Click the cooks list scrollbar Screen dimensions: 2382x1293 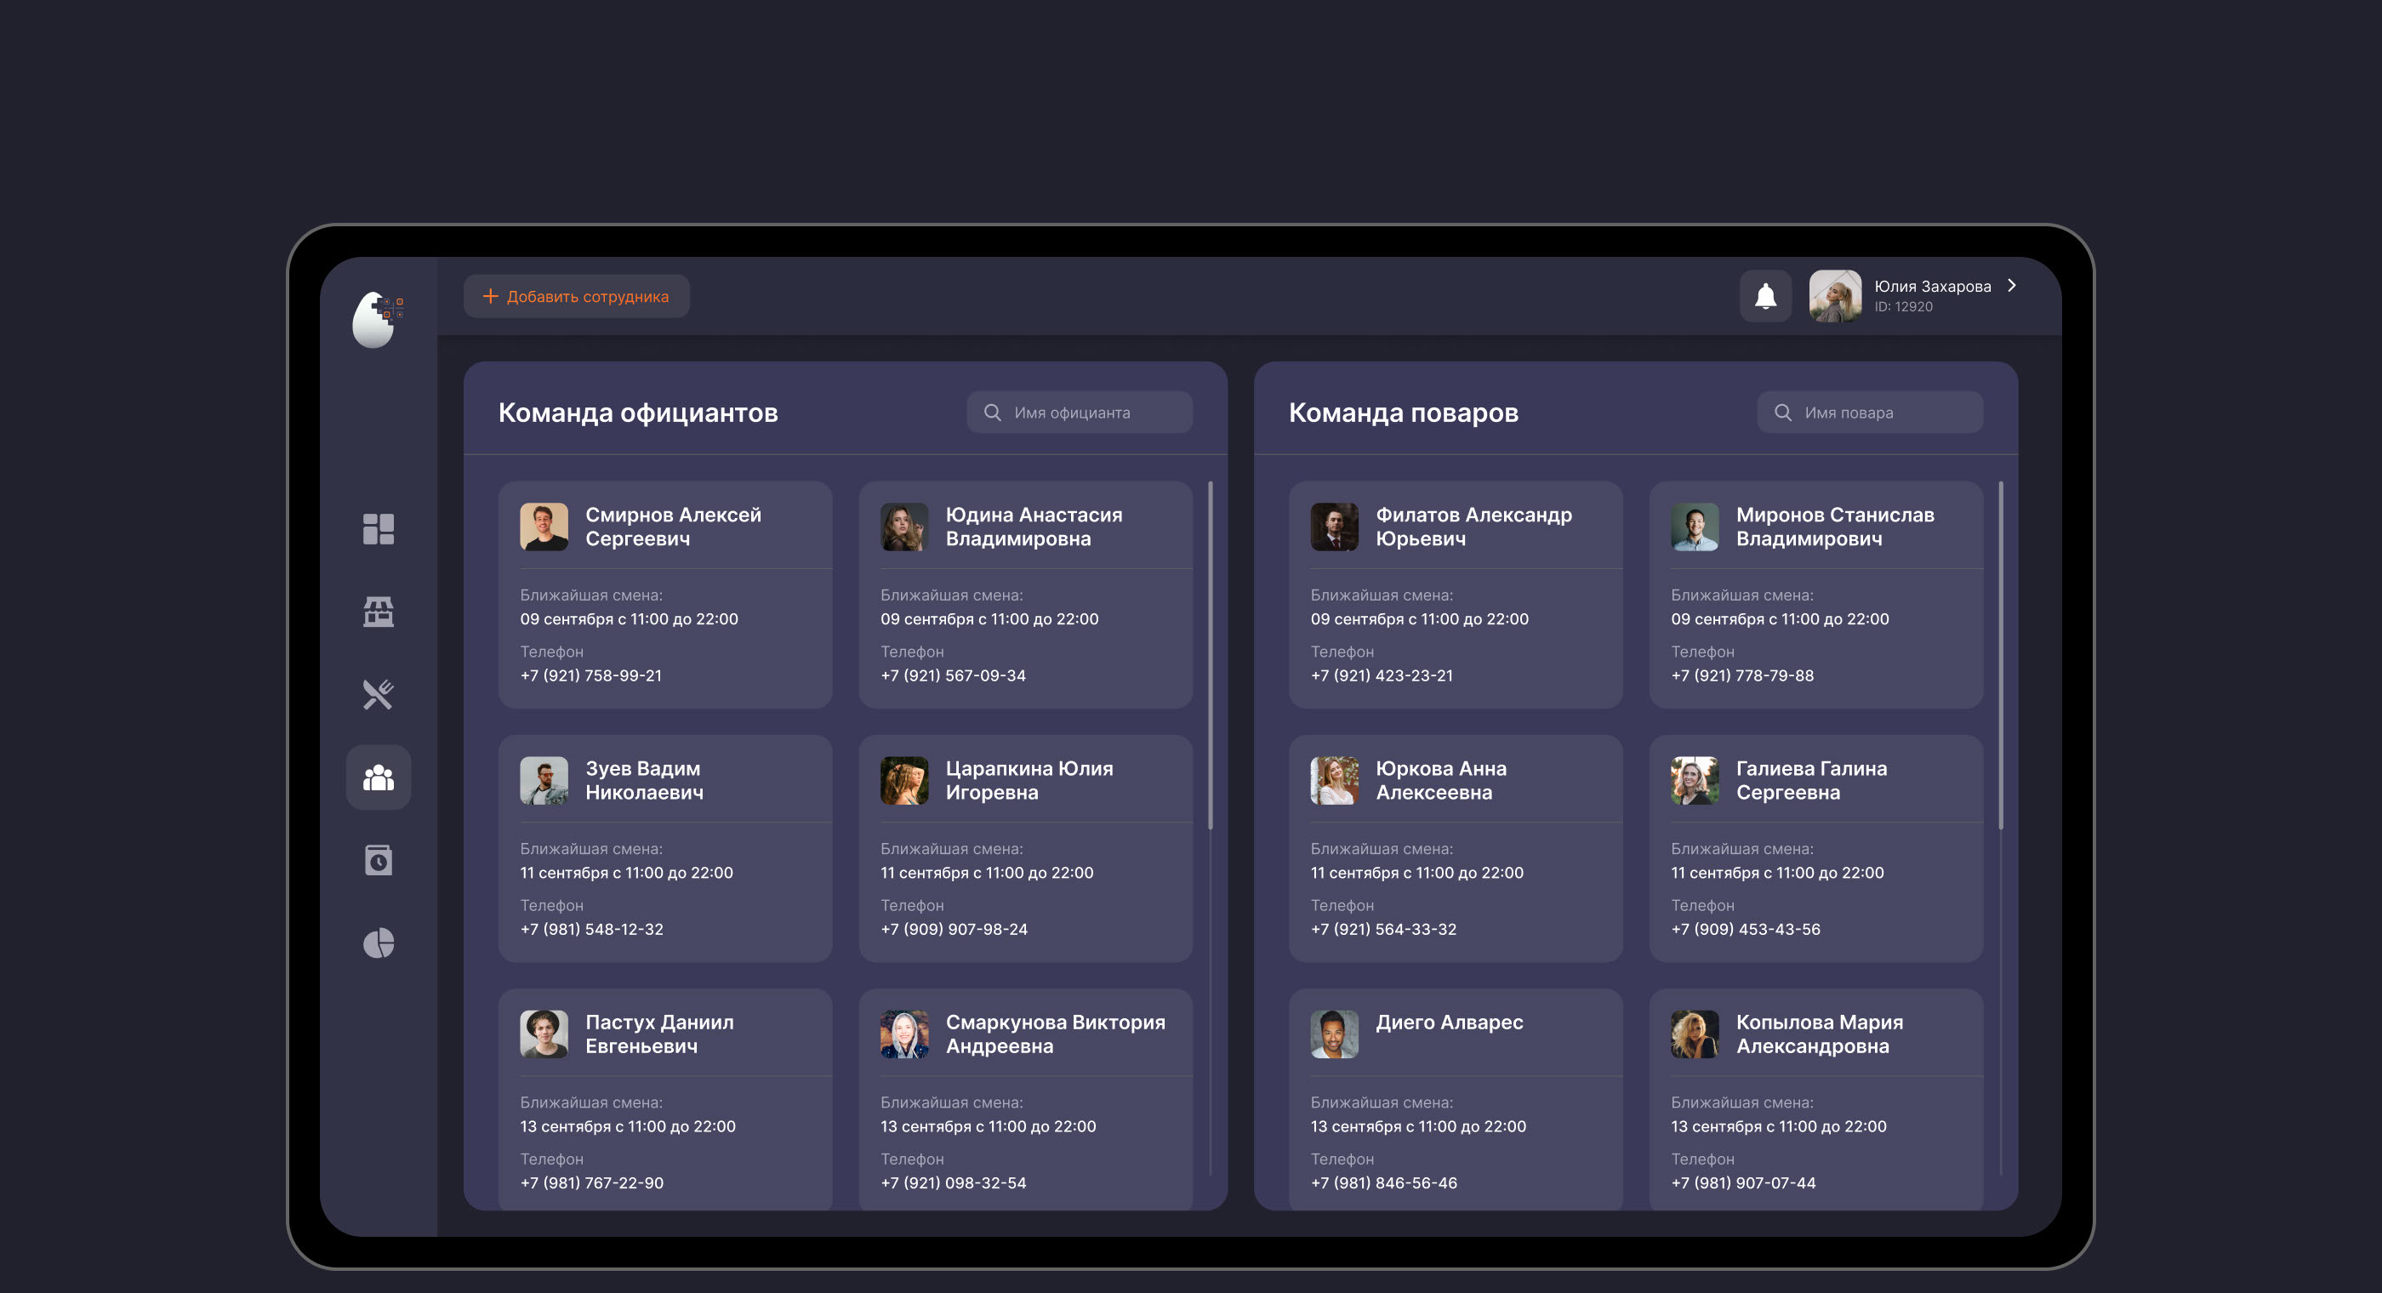(2000, 655)
